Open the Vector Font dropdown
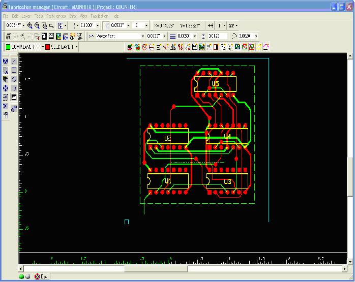Image resolution: width=355 pixels, height=282 pixels. [142, 36]
